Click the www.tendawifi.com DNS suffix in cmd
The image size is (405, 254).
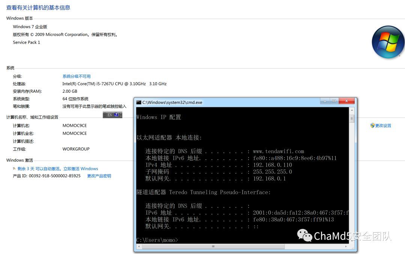(x=278, y=151)
